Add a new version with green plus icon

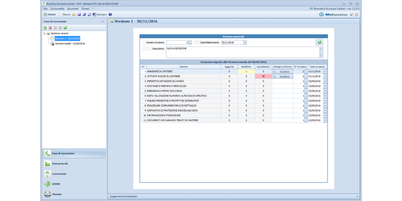[x=45, y=27]
